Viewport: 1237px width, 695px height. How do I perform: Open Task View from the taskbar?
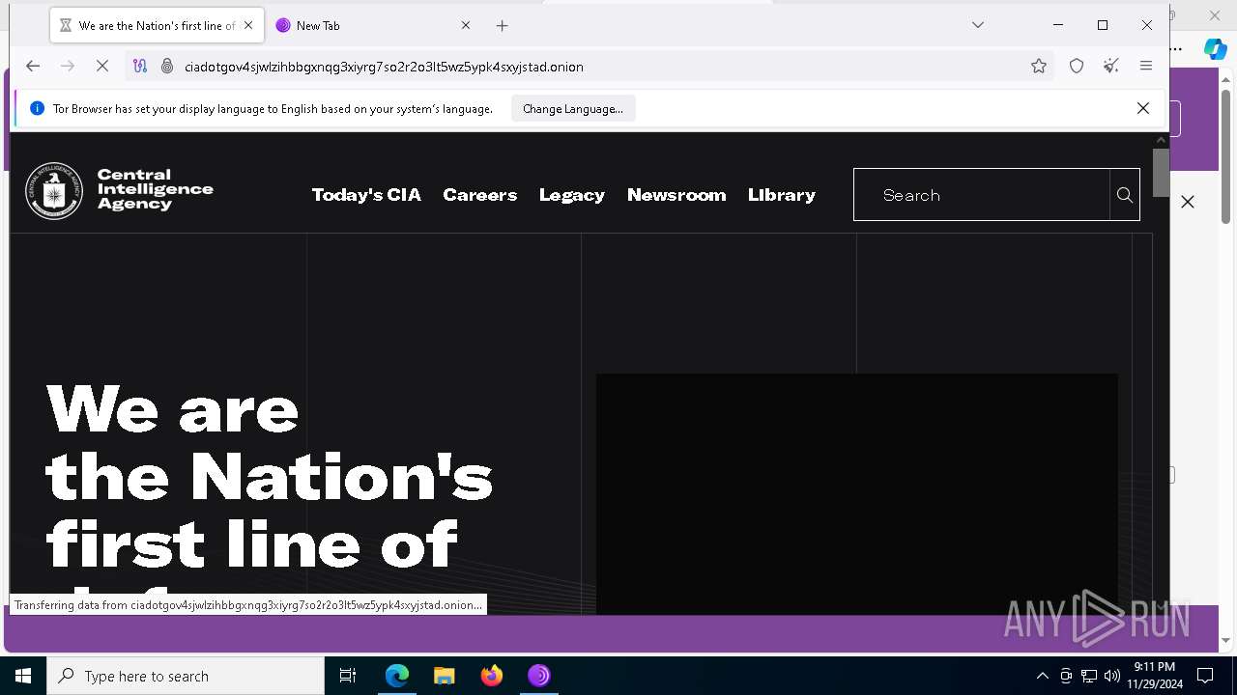[x=348, y=676]
